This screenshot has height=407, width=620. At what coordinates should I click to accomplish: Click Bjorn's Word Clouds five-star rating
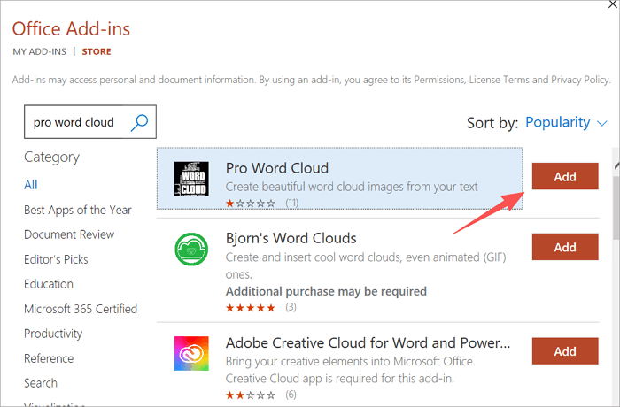pos(252,307)
